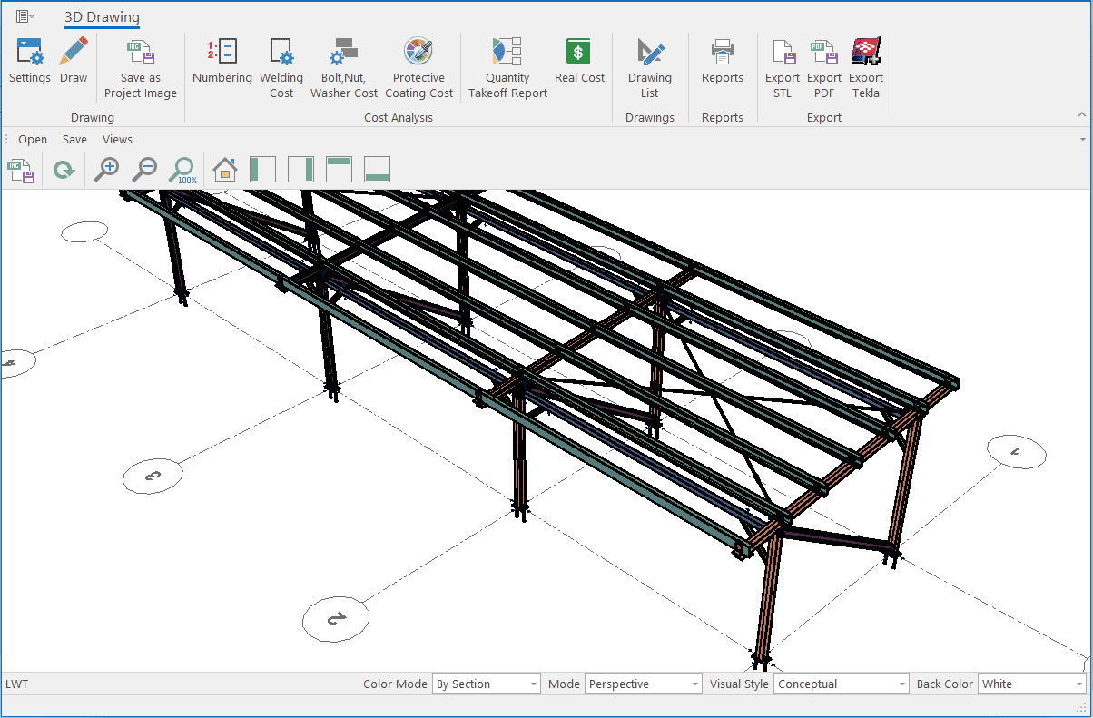The image size is (1093, 718).
Task: Open the Numbering tool
Action: (x=222, y=61)
